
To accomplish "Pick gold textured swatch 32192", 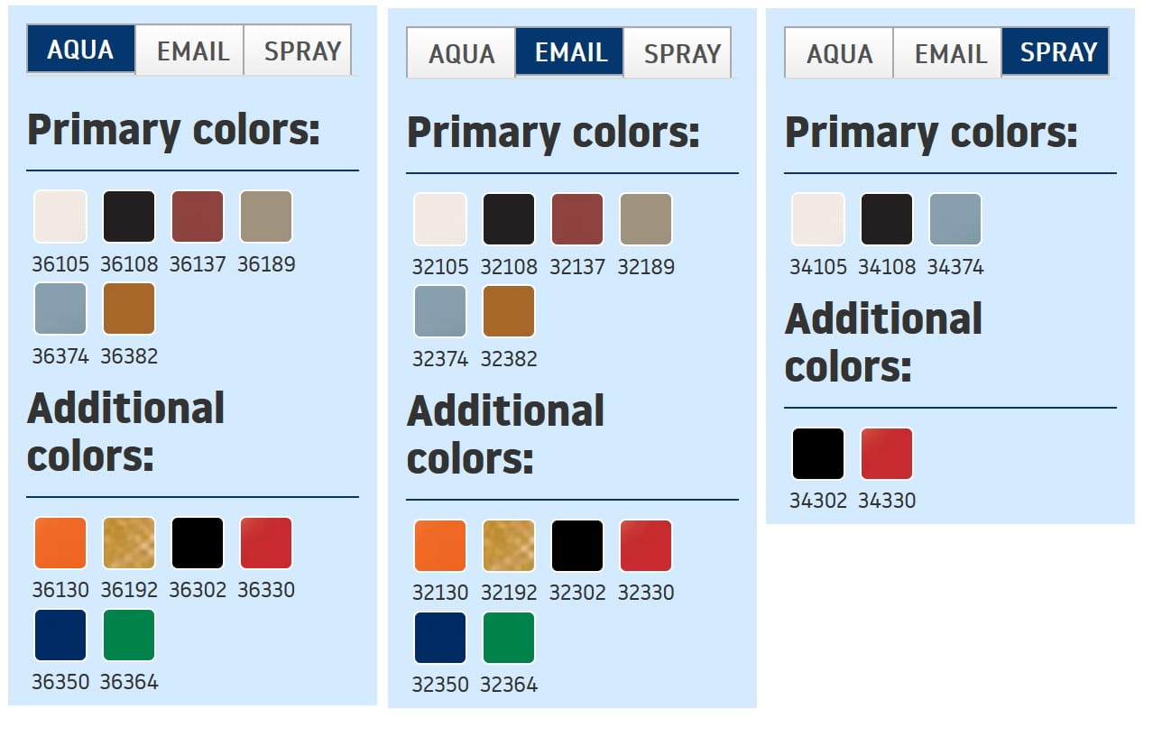I will click(x=509, y=546).
